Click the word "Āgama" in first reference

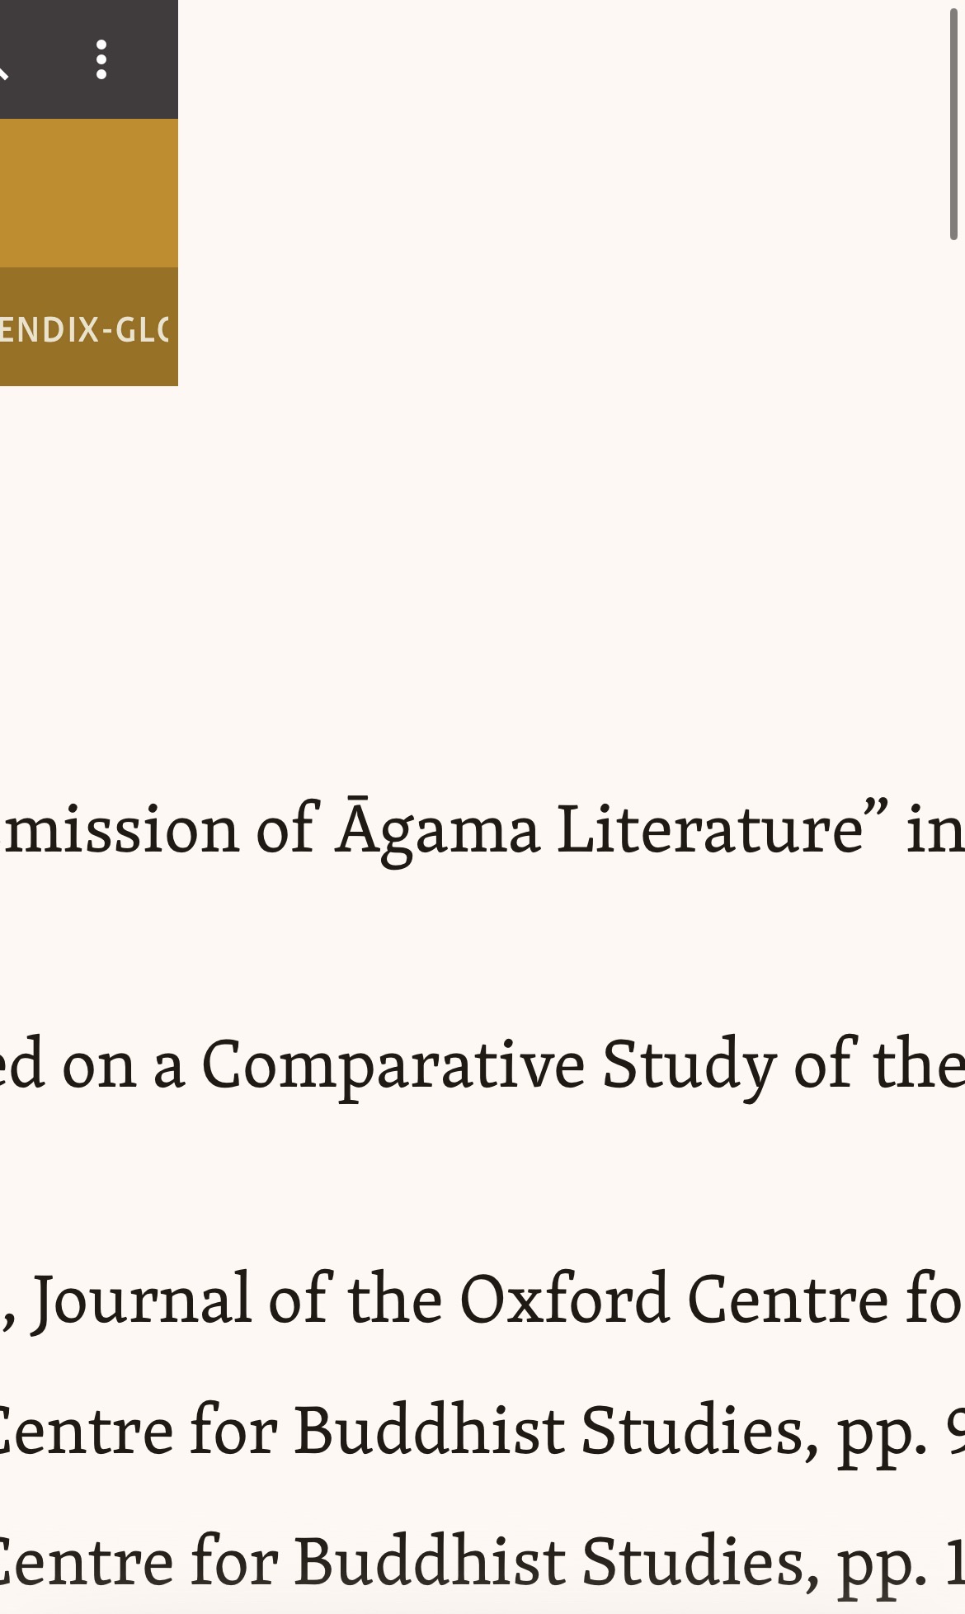click(x=437, y=829)
